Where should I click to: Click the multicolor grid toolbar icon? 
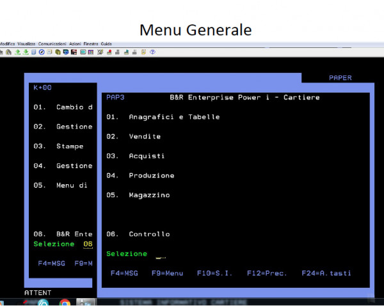coord(91,52)
